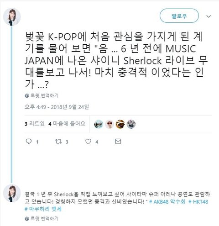Open the author's profile picture at top
Viewport: 219px width, 226px height.
tap(12, 17)
